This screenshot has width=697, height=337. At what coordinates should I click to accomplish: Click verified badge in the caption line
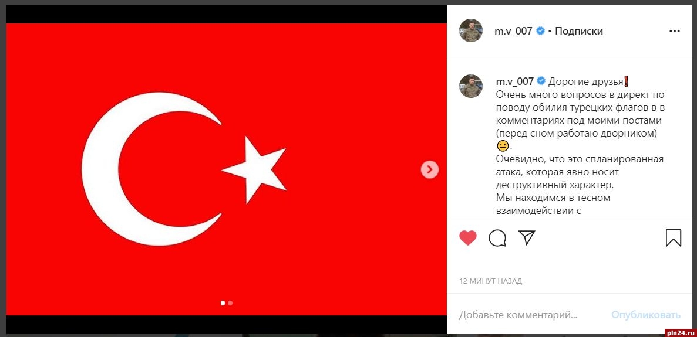point(541,81)
